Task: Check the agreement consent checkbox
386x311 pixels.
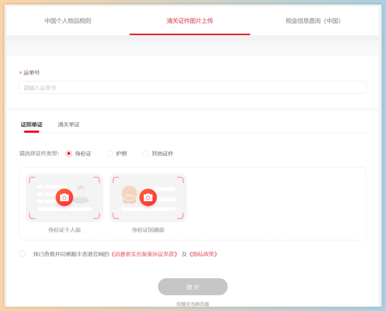Action: tap(22, 254)
